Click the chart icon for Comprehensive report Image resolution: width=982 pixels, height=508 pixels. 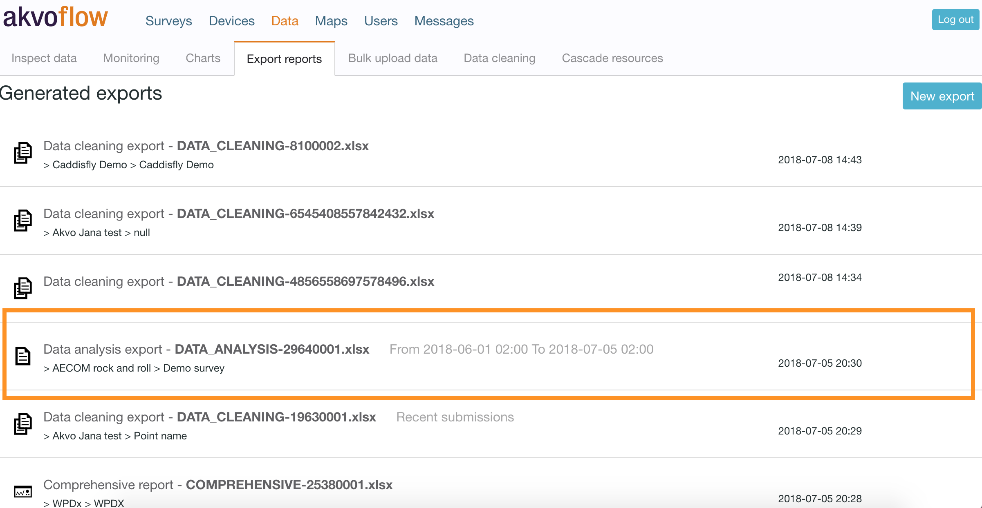point(23,492)
